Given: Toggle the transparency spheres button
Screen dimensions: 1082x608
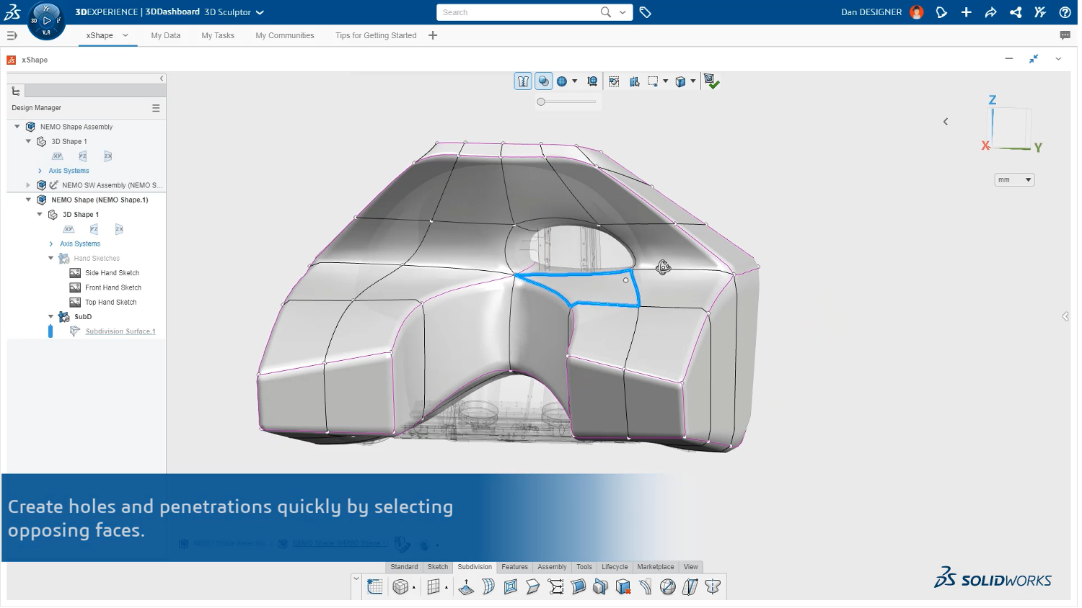Looking at the screenshot, I should click(544, 82).
